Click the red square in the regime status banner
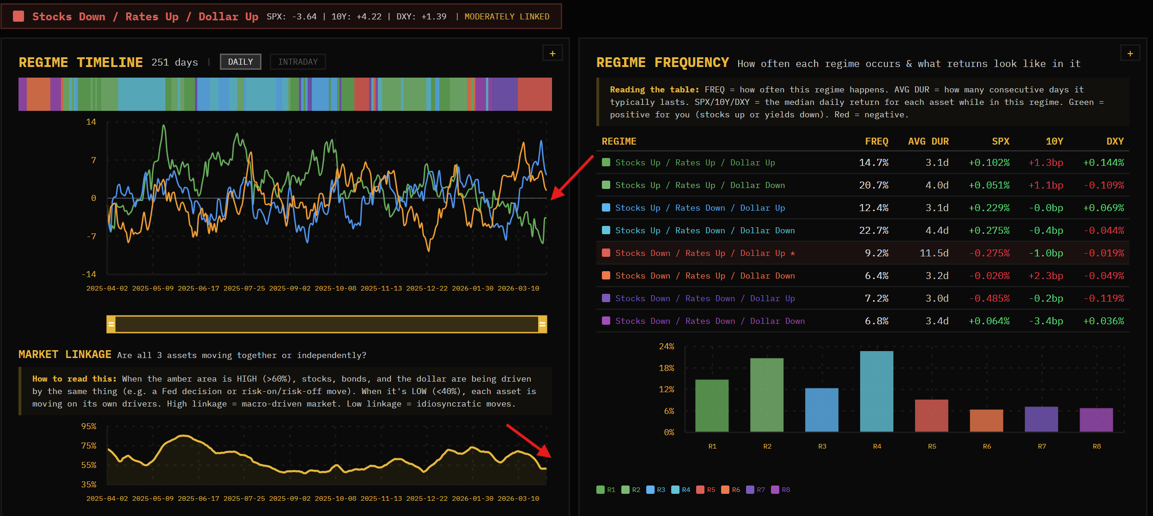Image resolution: width=1153 pixels, height=516 pixels. (18, 17)
